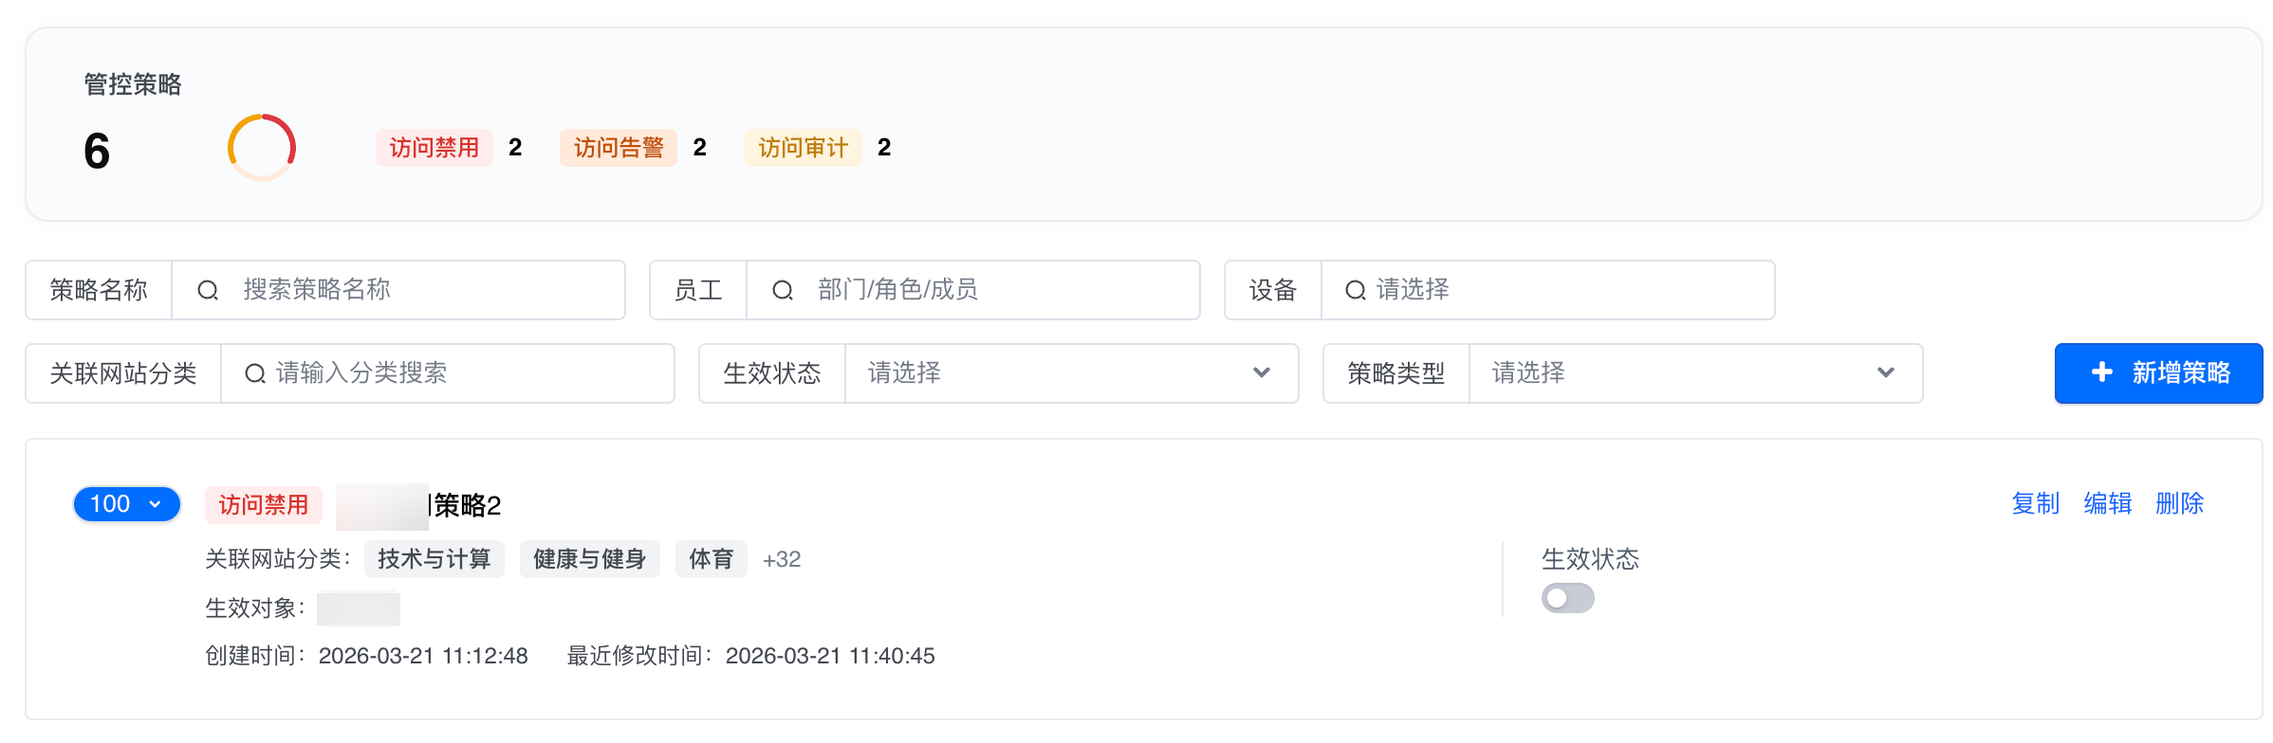
Task: Open the 策略类型 filter dropdown
Action: coord(1694,373)
